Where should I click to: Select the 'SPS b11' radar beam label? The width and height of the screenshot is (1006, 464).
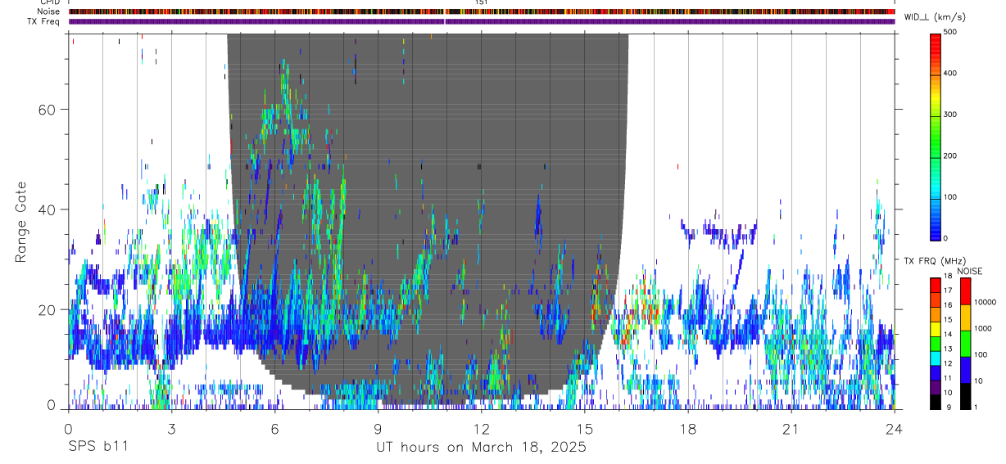pos(97,448)
